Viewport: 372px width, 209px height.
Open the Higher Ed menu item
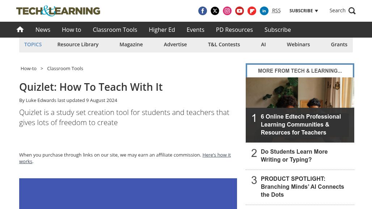[162, 30]
